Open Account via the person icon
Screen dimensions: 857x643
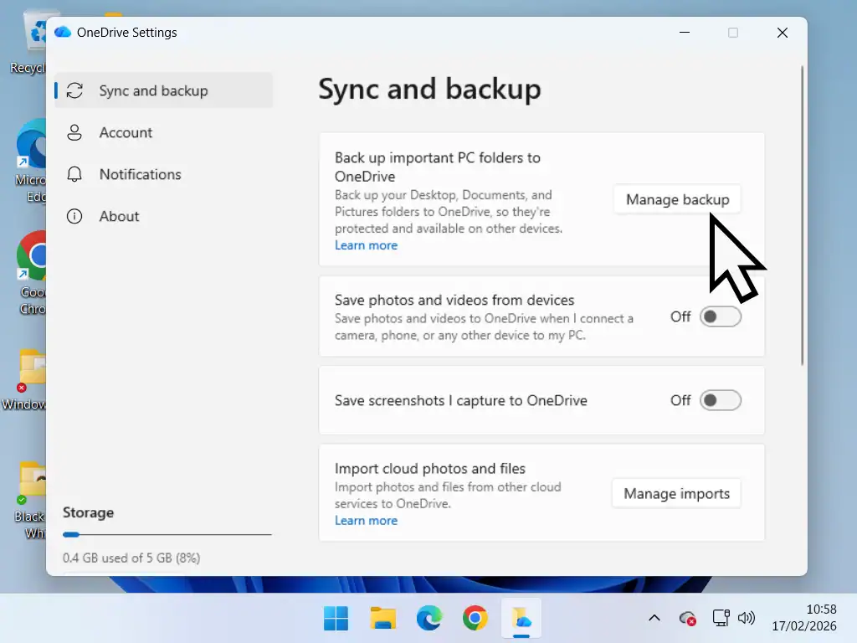coord(74,132)
